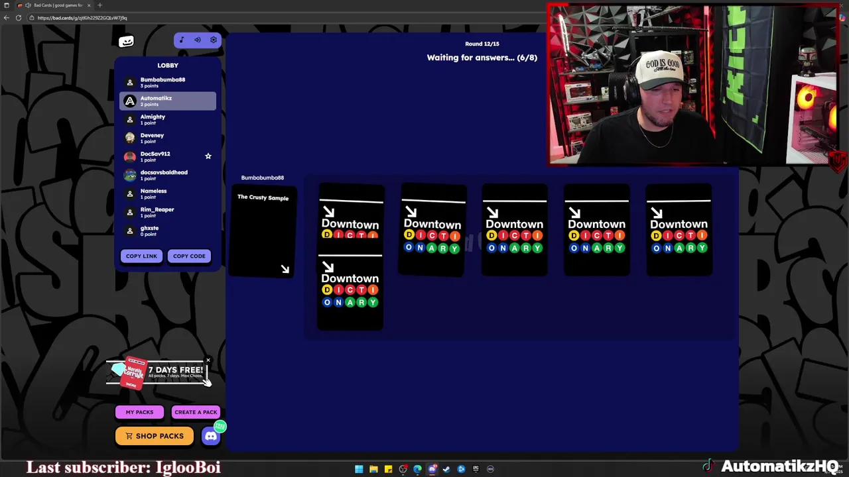
Task: Click docsavsbaldhead's avatar picture
Action: [130, 175]
